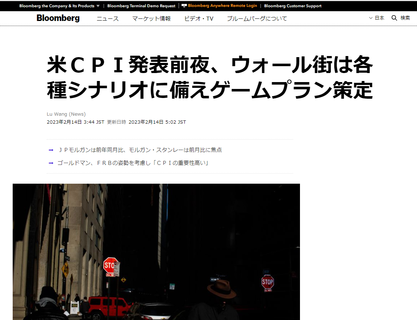Expand Bloomberg the Company & Its Products
This screenshot has height=320, width=417.
(x=59, y=6)
